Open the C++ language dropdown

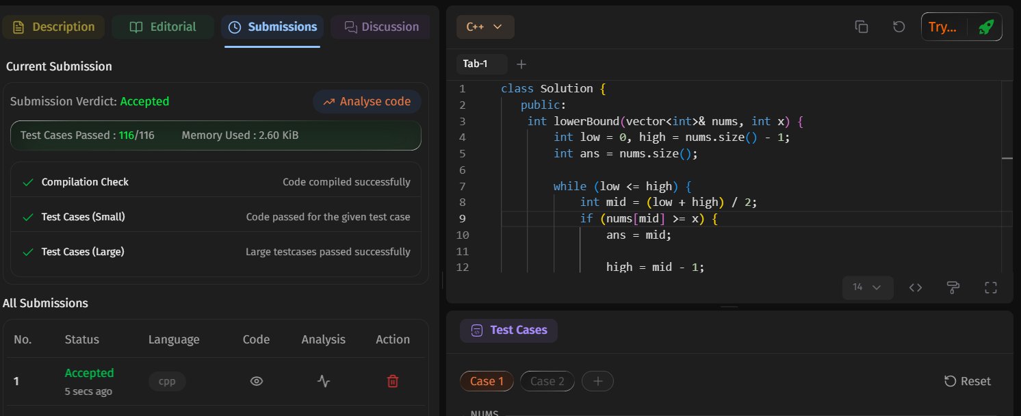click(x=484, y=27)
